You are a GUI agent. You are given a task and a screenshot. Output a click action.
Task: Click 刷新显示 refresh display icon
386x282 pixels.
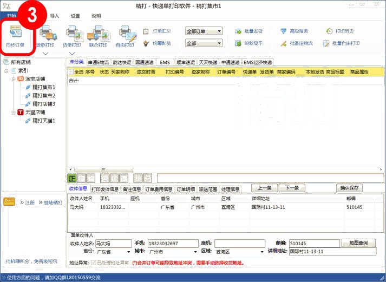point(249,43)
